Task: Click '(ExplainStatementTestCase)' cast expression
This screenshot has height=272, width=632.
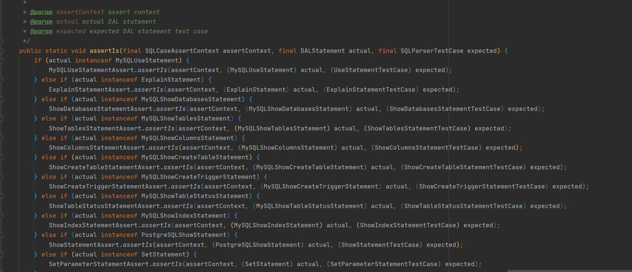Action: click(371, 90)
